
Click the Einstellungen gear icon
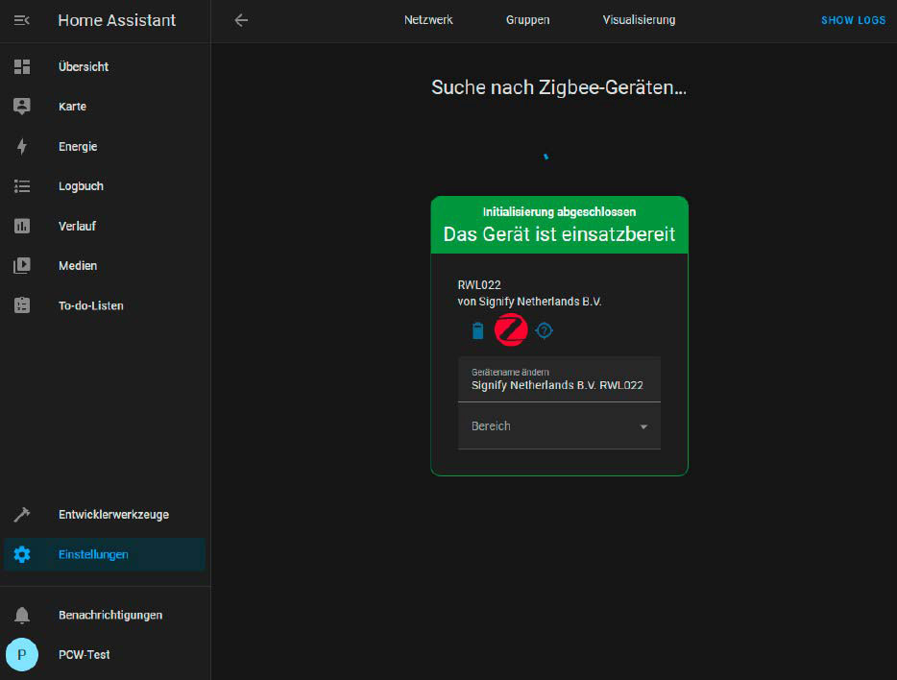pyautogui.click(x=21, y=554)
